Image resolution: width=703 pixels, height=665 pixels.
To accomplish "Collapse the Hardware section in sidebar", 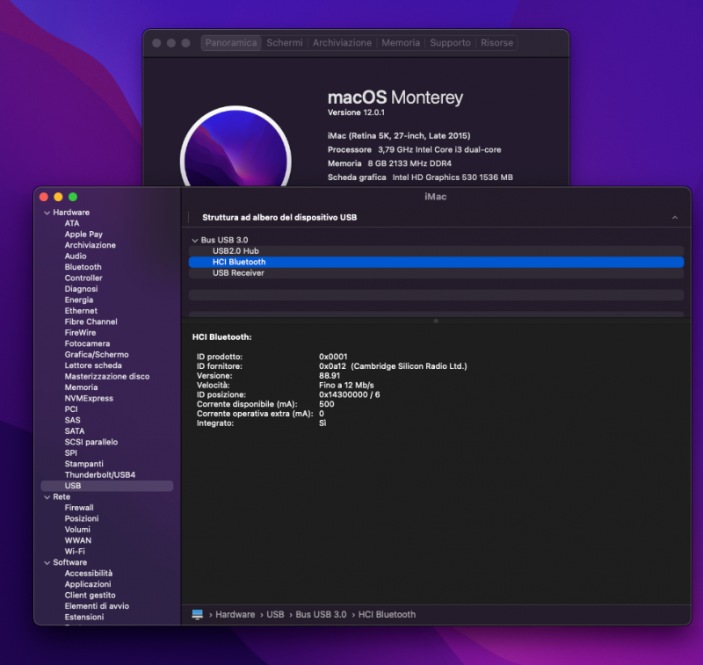I will tap(47, 213).
